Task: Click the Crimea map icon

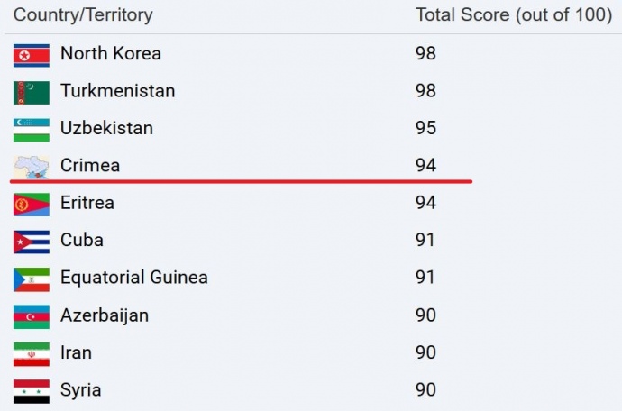Action: coord(31,167)
